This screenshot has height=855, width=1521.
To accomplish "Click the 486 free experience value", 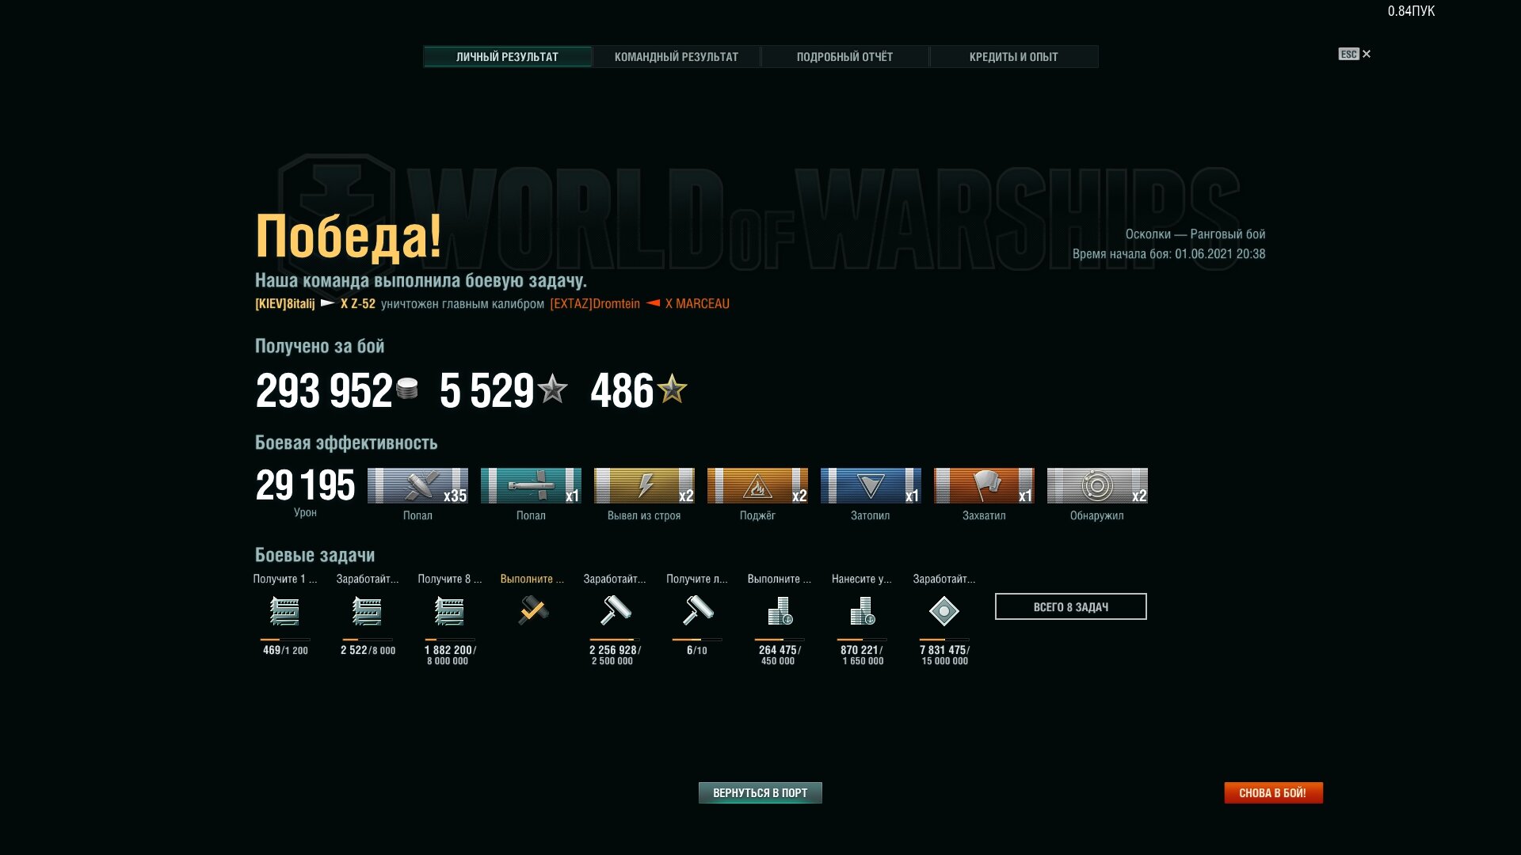I will [x=622, y=390].
